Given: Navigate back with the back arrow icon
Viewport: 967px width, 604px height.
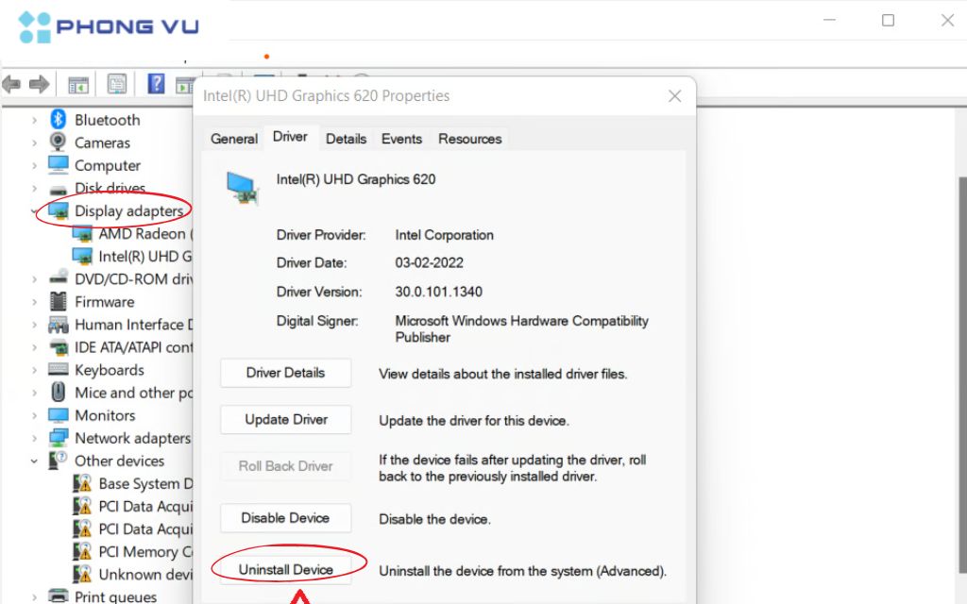Looking at the screenshot, I should 11,84.
